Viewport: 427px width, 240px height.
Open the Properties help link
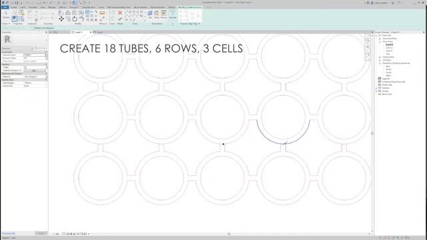(9, 233)
